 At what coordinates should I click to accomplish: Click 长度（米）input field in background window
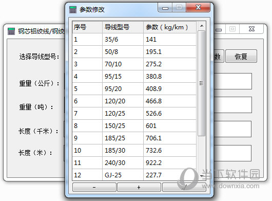[232, 153]
